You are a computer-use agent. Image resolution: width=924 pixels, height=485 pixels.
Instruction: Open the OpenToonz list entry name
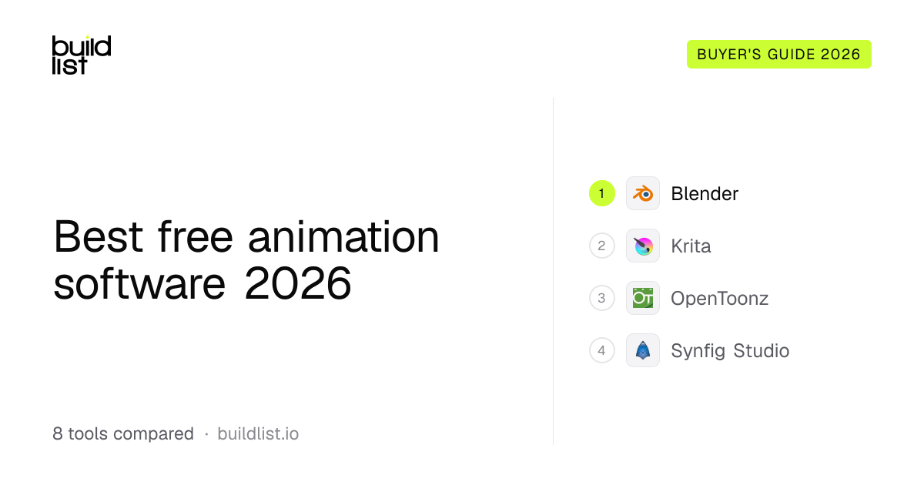719,298
